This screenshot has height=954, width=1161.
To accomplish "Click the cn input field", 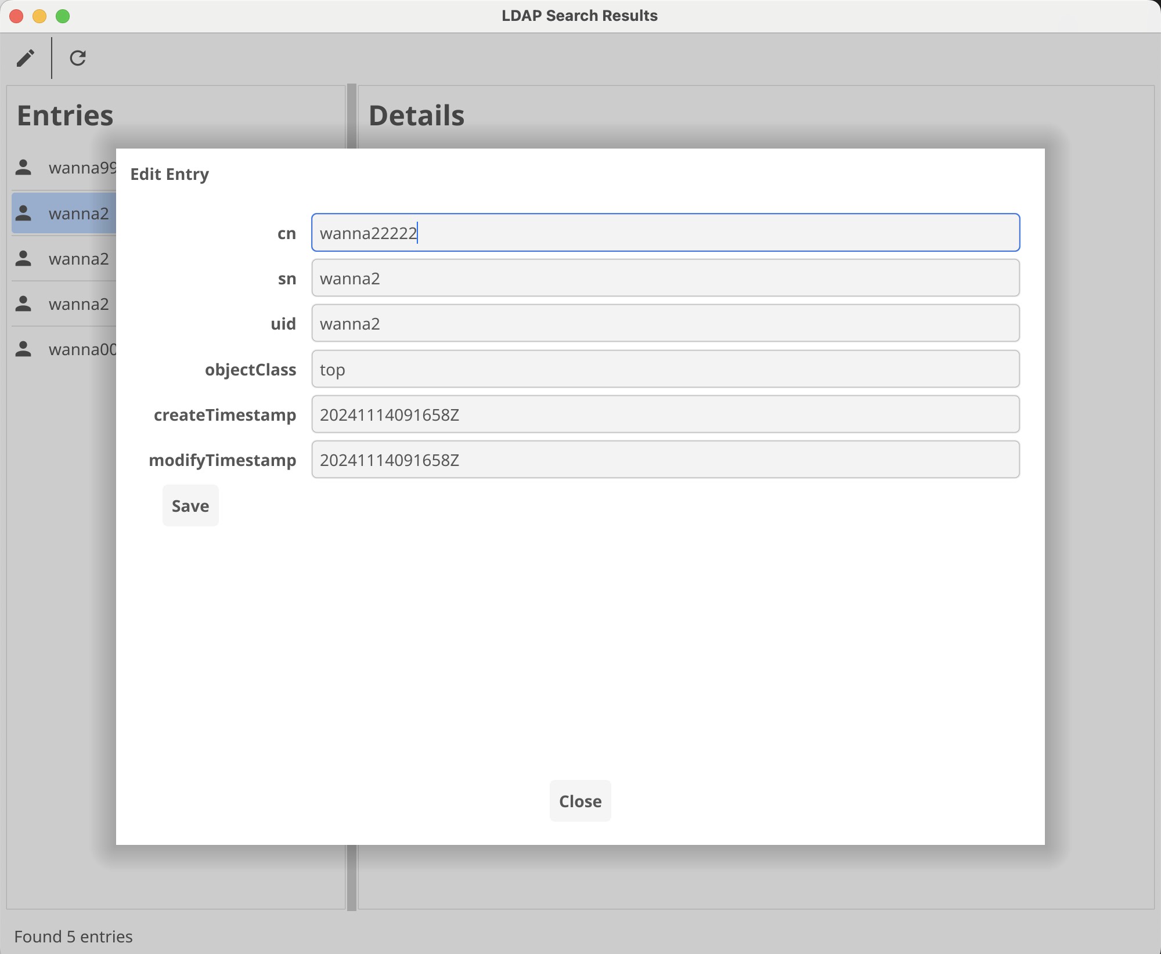I will (x=665, y=233).
